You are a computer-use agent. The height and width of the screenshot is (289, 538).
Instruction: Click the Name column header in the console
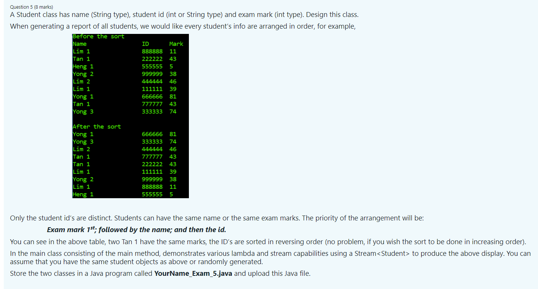pos(80,44)
